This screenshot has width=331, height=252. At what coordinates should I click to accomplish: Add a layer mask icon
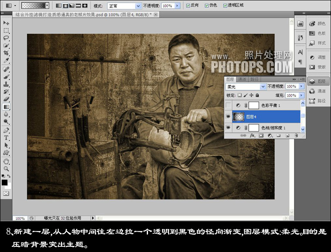coord(261,136)
